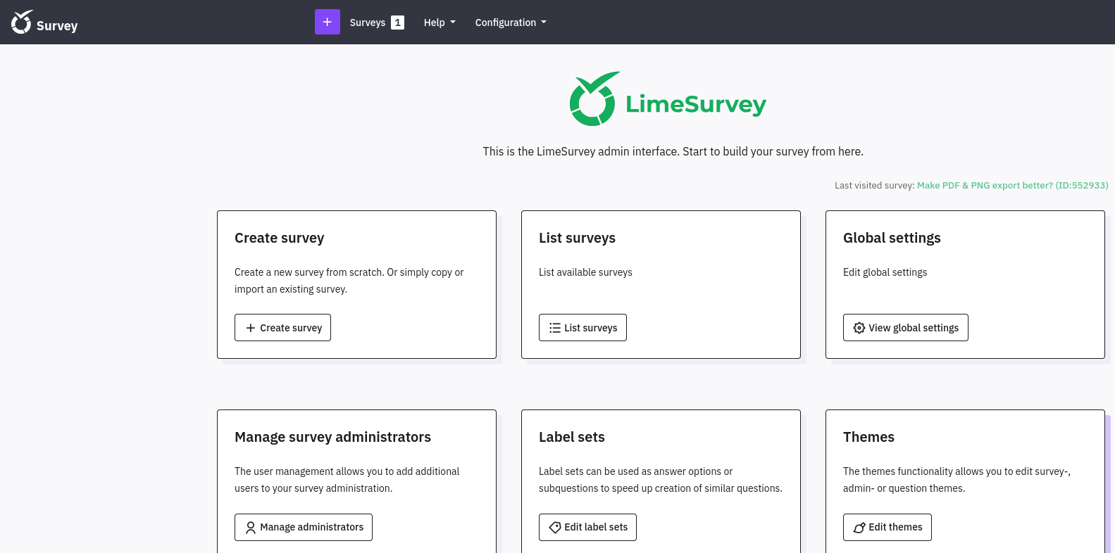Screen dimensions: 1115x553
Task: Click the paintbrush icon in Edit themes
Action: [859, 528]
